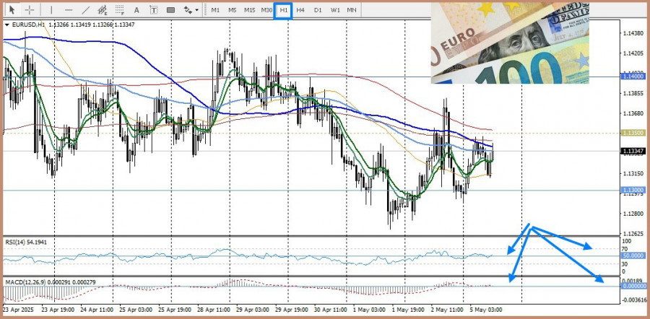The height and width of the screenshot is (319, 650).
Task: Select the MN monthly period
Action: [352, 10]
